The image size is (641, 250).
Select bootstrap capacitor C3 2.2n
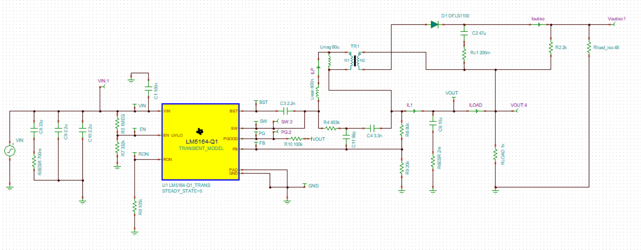[285, 111]
